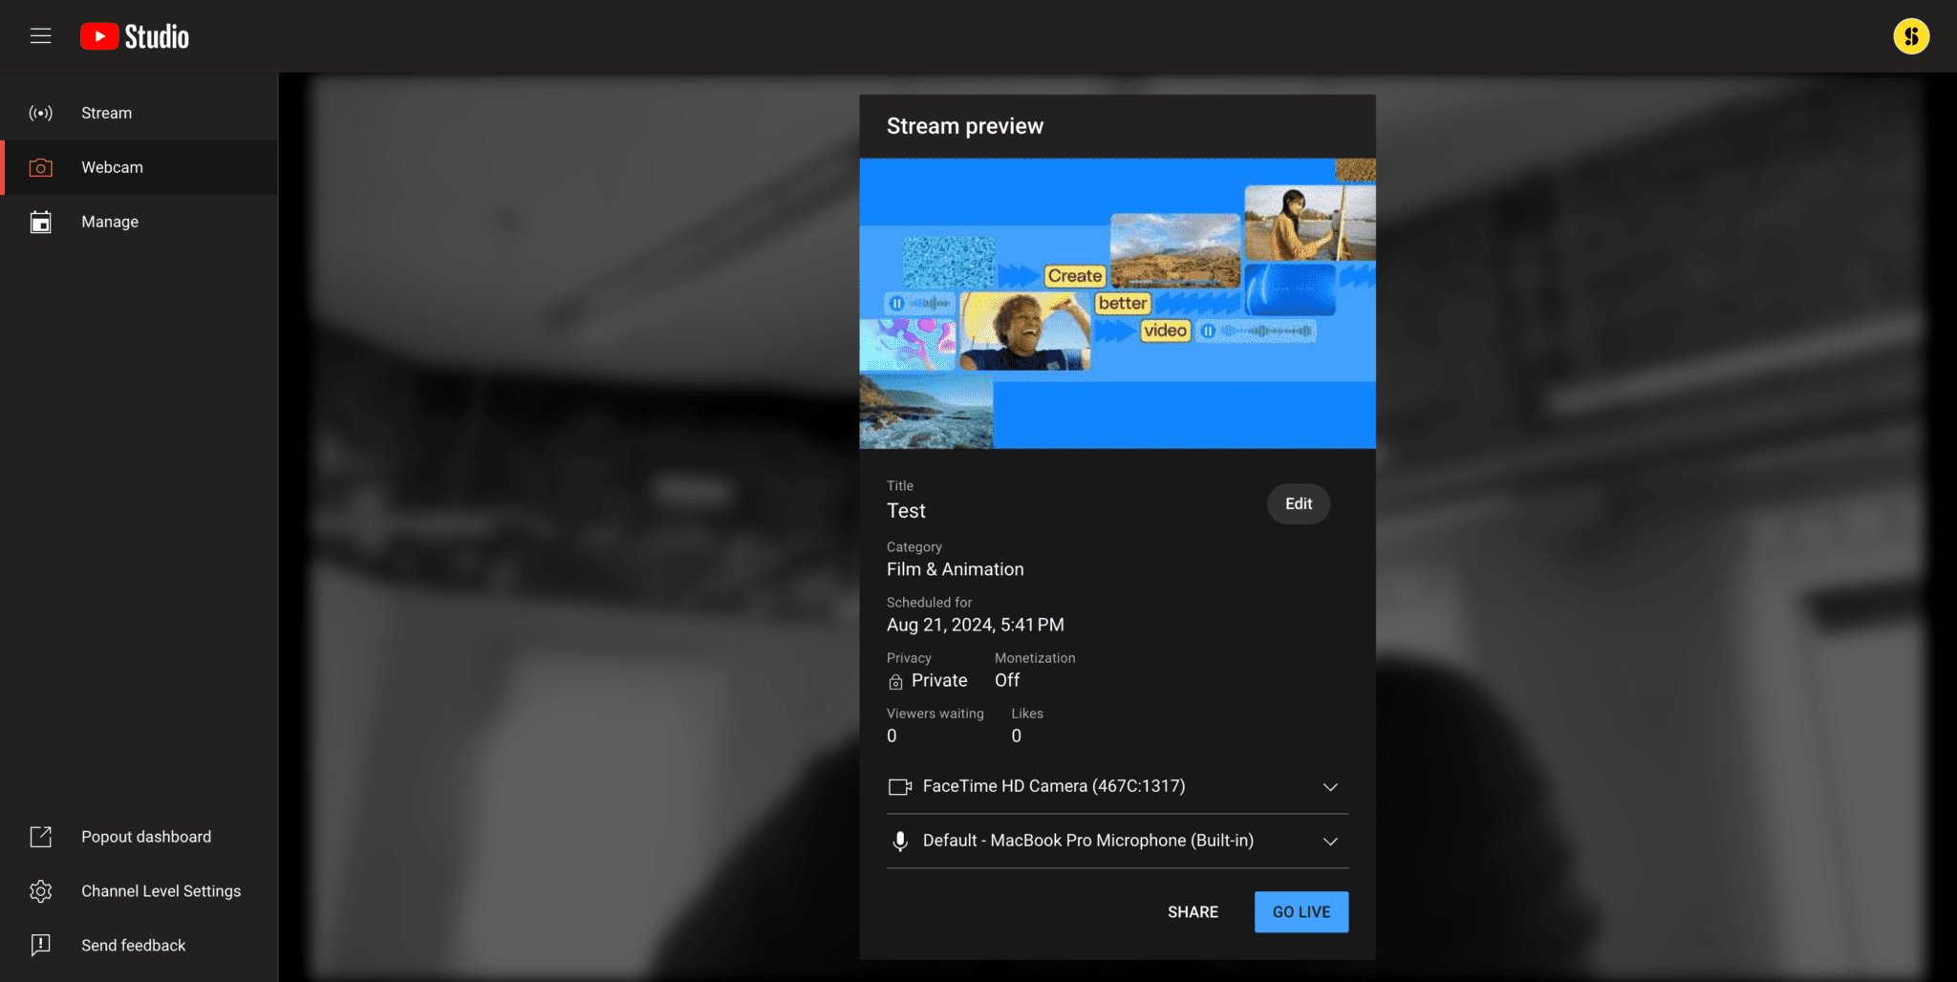The width and height of the screenshot is (1957, 982).
Task: Open Manage using its calendar icon
Action: point(41,222)
